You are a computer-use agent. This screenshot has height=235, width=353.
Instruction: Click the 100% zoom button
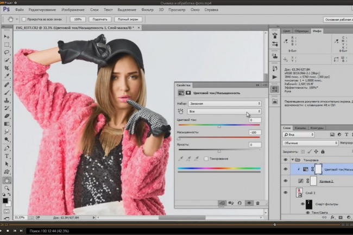click(78, 20)
